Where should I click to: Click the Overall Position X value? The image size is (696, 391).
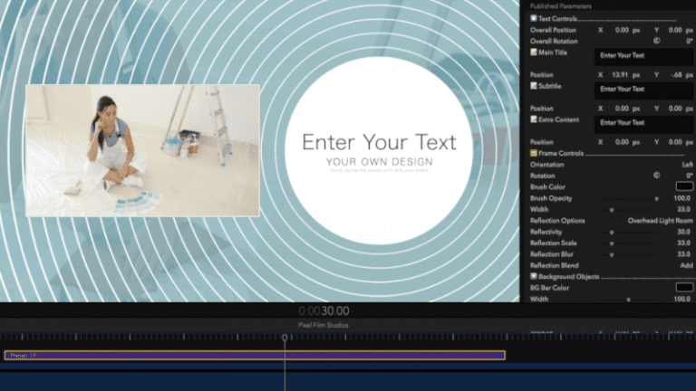pyautogui.click(x=622, y=30)
